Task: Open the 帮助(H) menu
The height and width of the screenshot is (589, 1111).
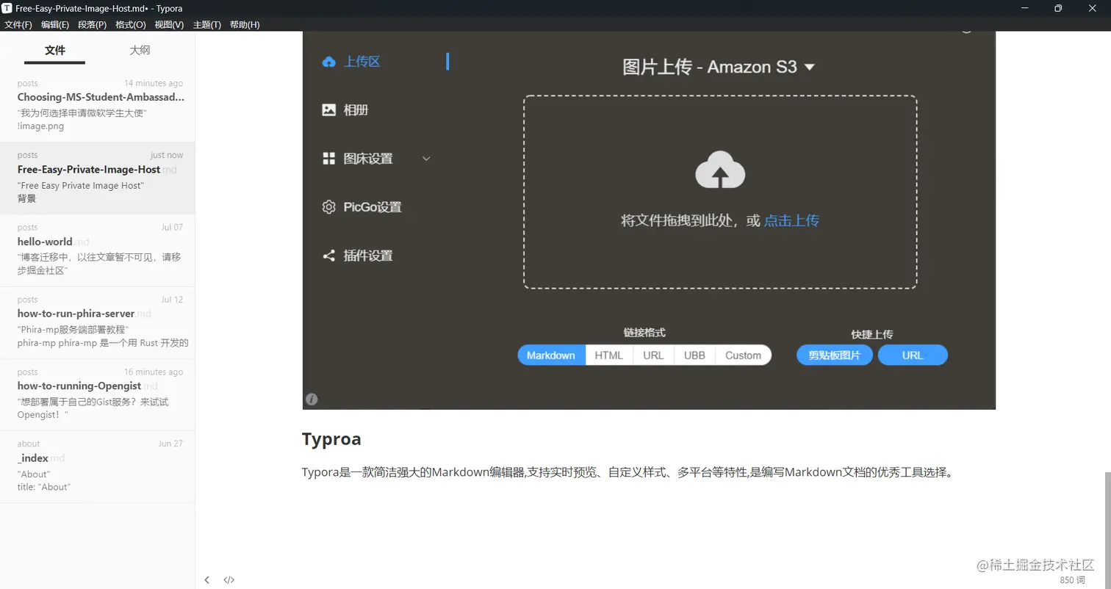Action: click(245, 24)
